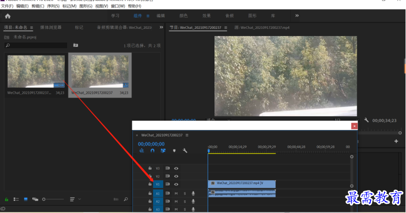Open timeline sequence panel menu

[x=187, y=135]
